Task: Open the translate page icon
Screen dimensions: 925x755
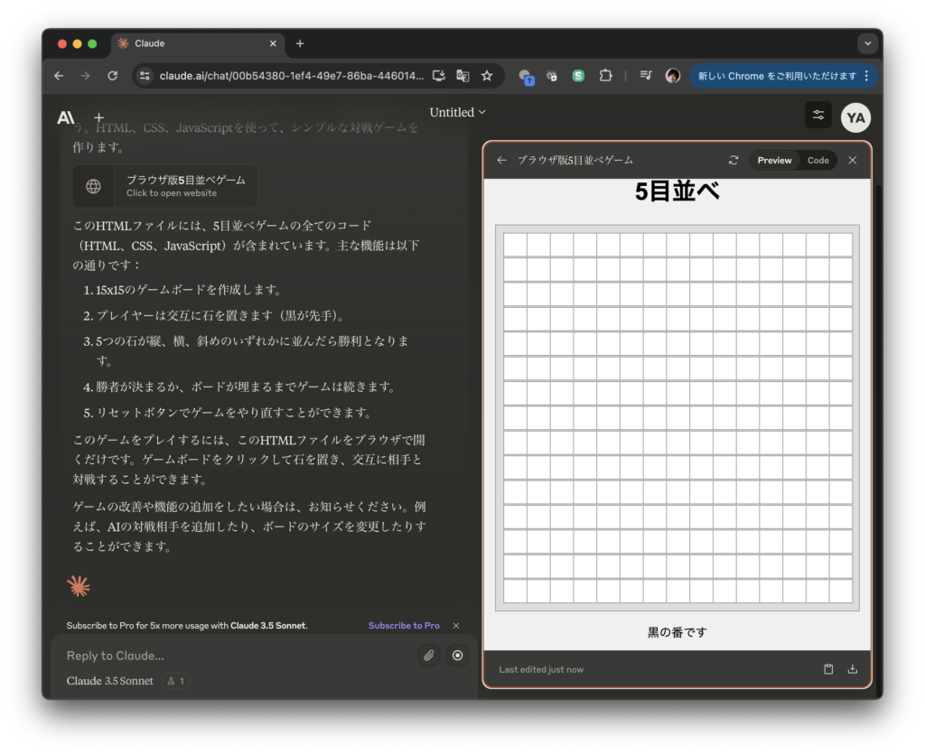Action: [x=462, y=76]
